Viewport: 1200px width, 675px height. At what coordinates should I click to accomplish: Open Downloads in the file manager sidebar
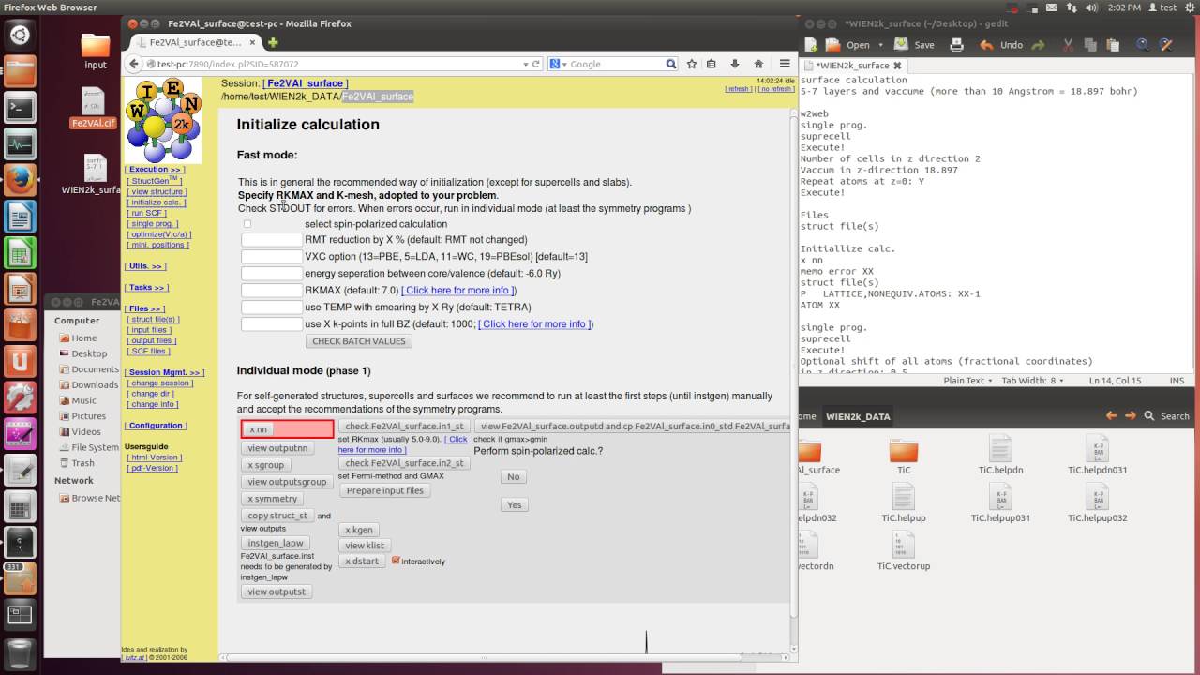pyautogui.click(x=95, y=384)
